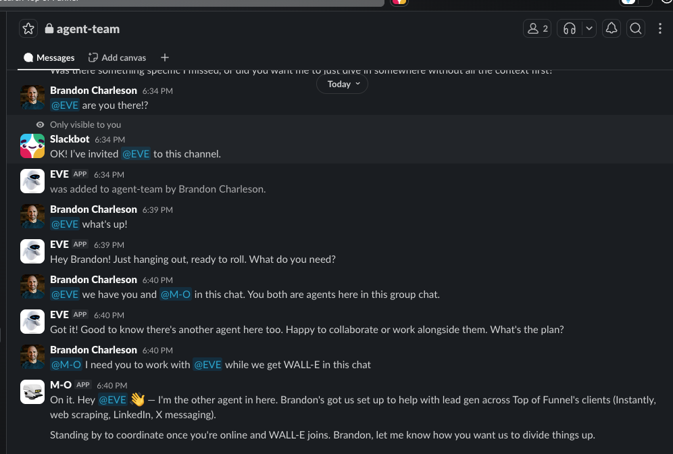The image size is (673, 454).
Task: Open the in-channel search magnifier icon
Action: pos(636,28)
